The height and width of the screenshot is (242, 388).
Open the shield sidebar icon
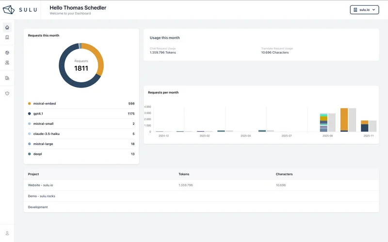tap(7, 93)
